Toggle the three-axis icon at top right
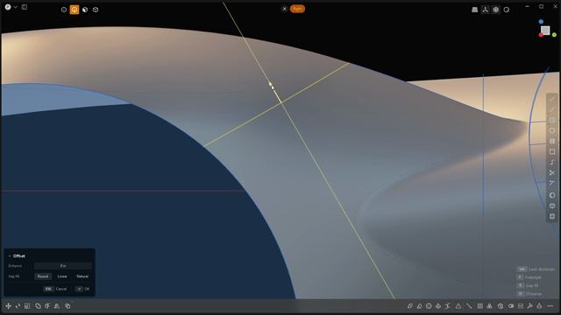Viewport: 561px width, 315px height. 485,10
